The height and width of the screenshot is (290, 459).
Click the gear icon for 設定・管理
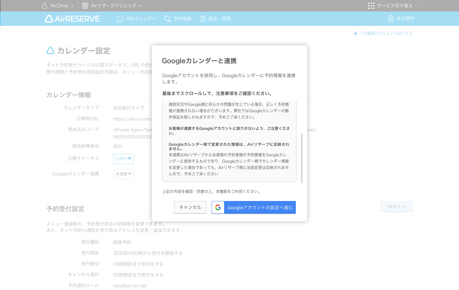point(203,19)
